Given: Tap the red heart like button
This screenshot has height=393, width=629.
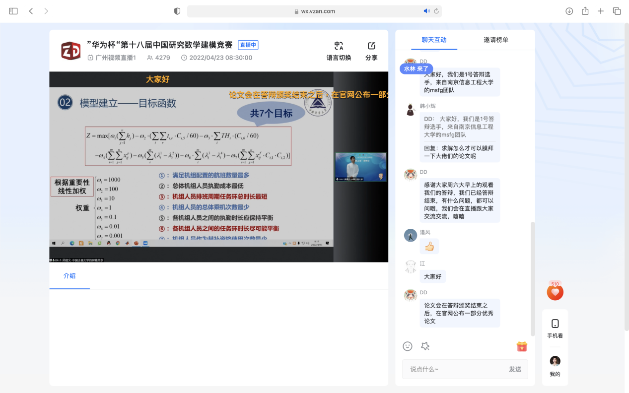Looking at the screenshot, I should pyautogui.click(x=555, y=292).
